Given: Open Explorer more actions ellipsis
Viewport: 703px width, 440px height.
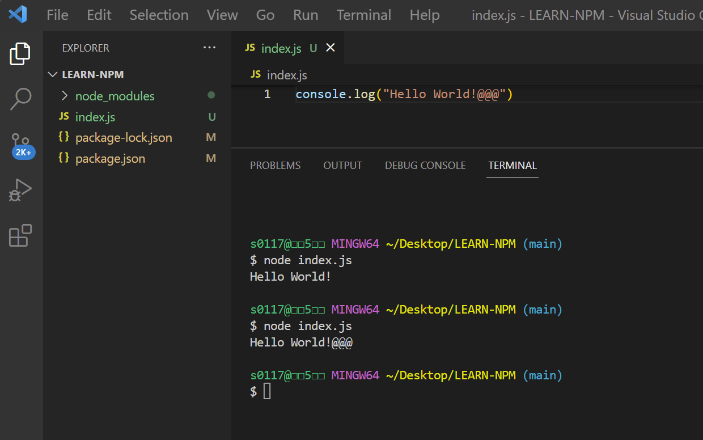Looking at the screenshot, I should coord(209,48).
